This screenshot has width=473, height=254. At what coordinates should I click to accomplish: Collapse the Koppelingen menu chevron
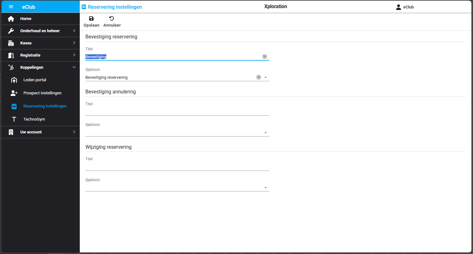[74, 67]
